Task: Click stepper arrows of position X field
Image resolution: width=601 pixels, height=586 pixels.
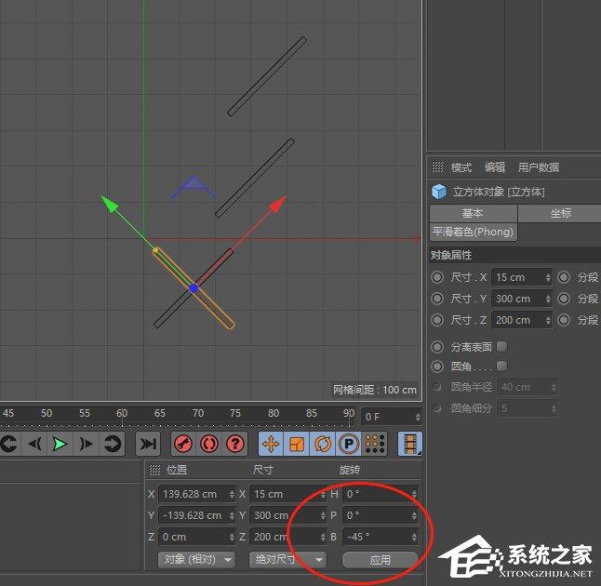Action: (x=232, y=494)
